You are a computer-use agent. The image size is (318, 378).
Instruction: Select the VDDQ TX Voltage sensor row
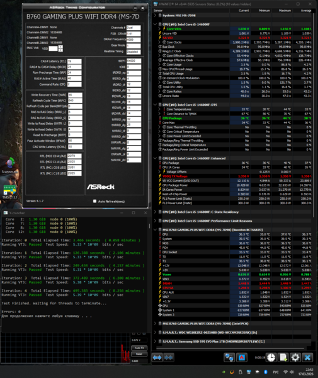[x=235, y=176]
